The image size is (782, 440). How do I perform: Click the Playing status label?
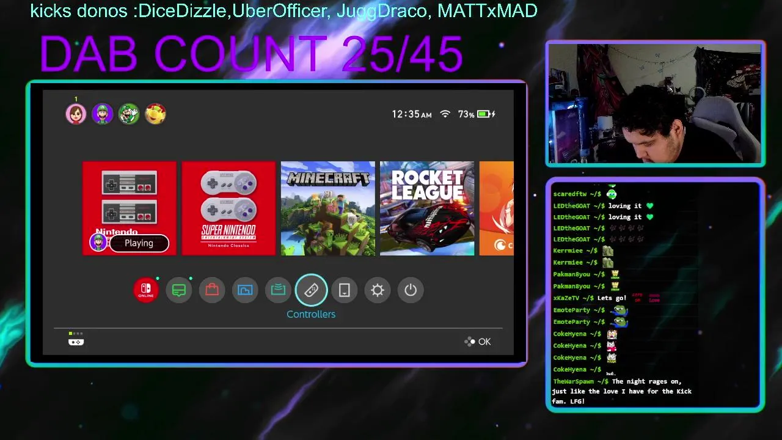pyautogui.click(x=139, y=243)
